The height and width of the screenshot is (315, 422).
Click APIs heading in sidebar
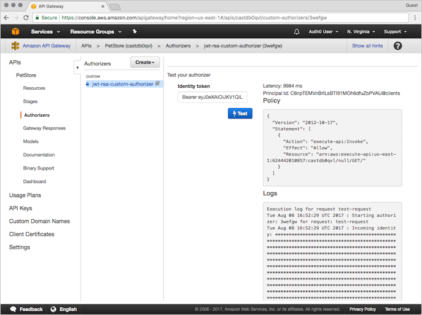coord(15,63)
